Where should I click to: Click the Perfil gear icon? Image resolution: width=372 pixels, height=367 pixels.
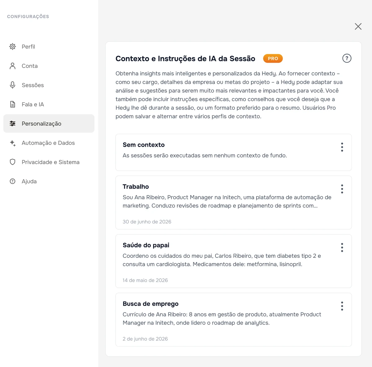click(x=12, y=47)
